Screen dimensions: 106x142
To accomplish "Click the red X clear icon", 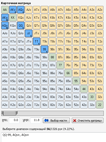I will pos(75,121).
